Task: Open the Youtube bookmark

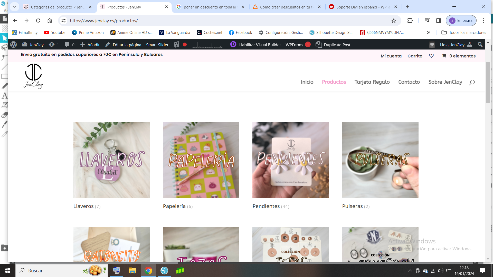Action: [x=55, y=33]
